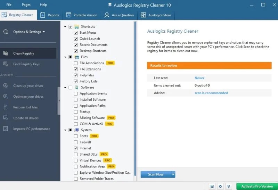This screenshot has height=190, width=278.
Task: Check the Installed Software checkbox
Action: tap(76, 100)
